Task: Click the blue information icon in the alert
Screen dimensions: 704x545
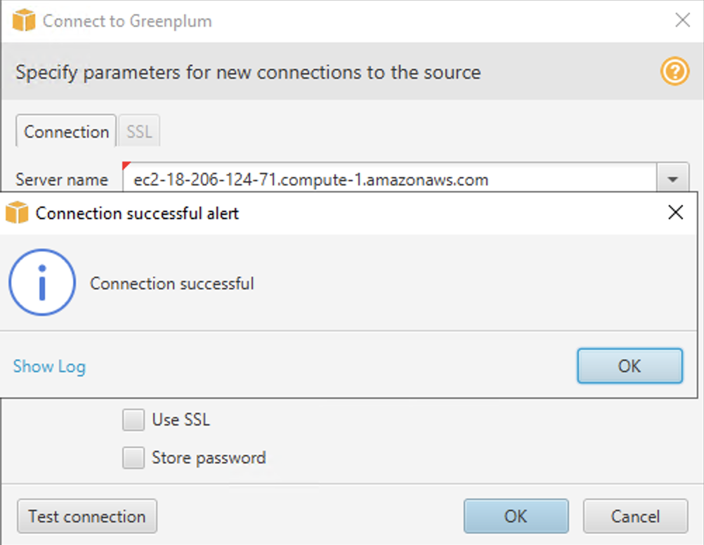Action: (x=42, y=281)
